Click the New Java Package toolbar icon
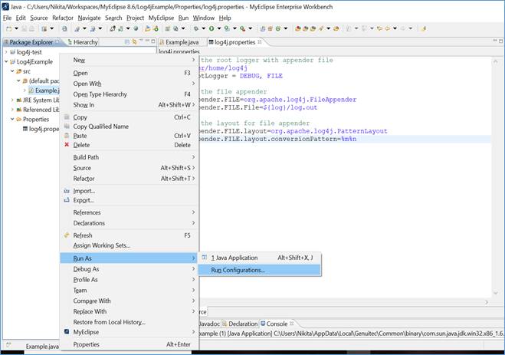This screenshot has width=505, height=355. (x=271, y=28)
